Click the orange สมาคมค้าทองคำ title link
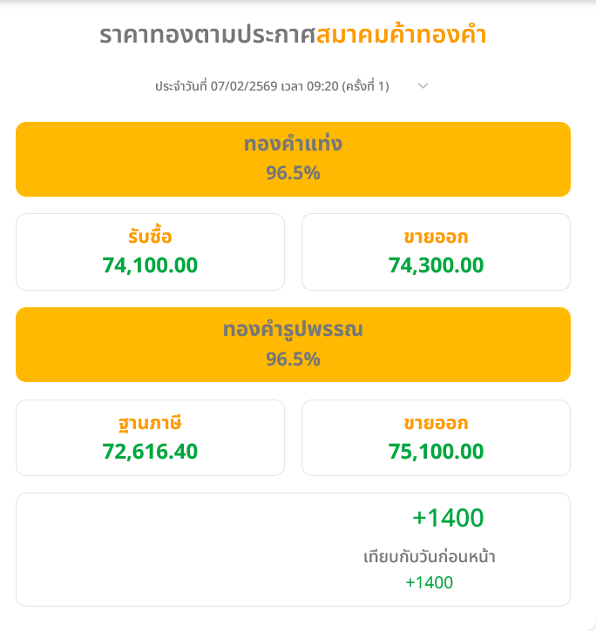Screen dimensions: 596x631 (401, 36)
